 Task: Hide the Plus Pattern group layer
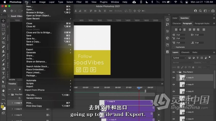coord(174,72)
